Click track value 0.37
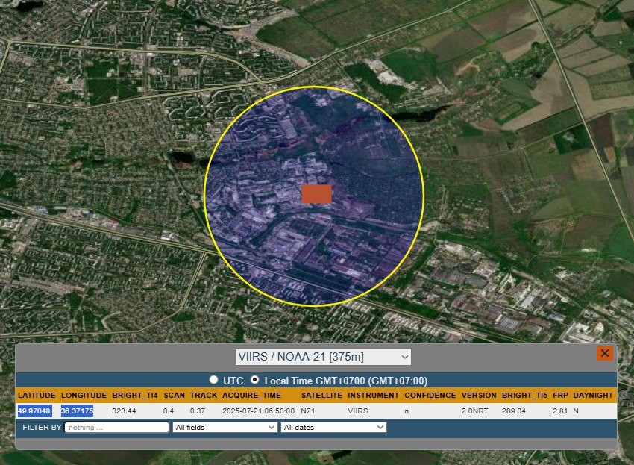This screenshot has height=465, width=634. coord(198,411)
